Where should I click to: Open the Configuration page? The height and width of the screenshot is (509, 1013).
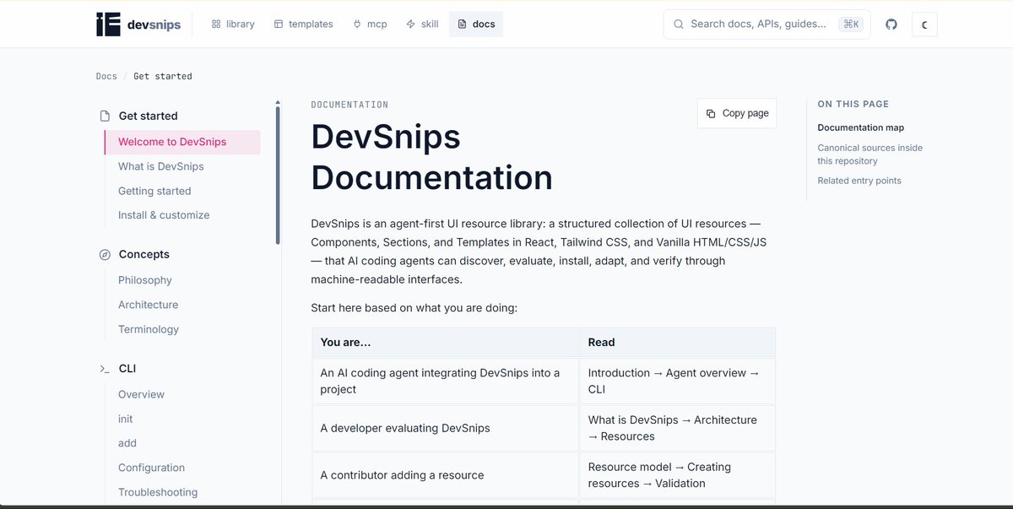(151, 468)
